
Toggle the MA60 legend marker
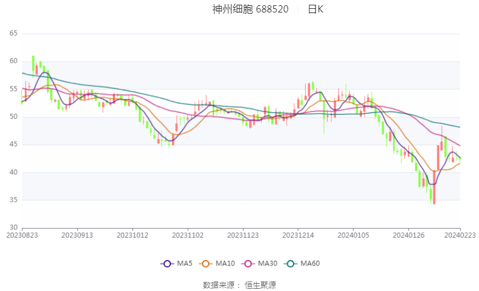tap(290, 264)
